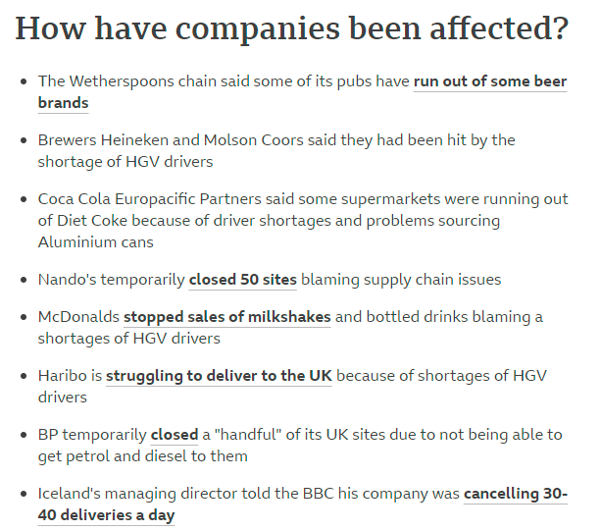Open the "run out of some beer brands" link
This screenshot has height=531, width=601.
tap(489, 82)
